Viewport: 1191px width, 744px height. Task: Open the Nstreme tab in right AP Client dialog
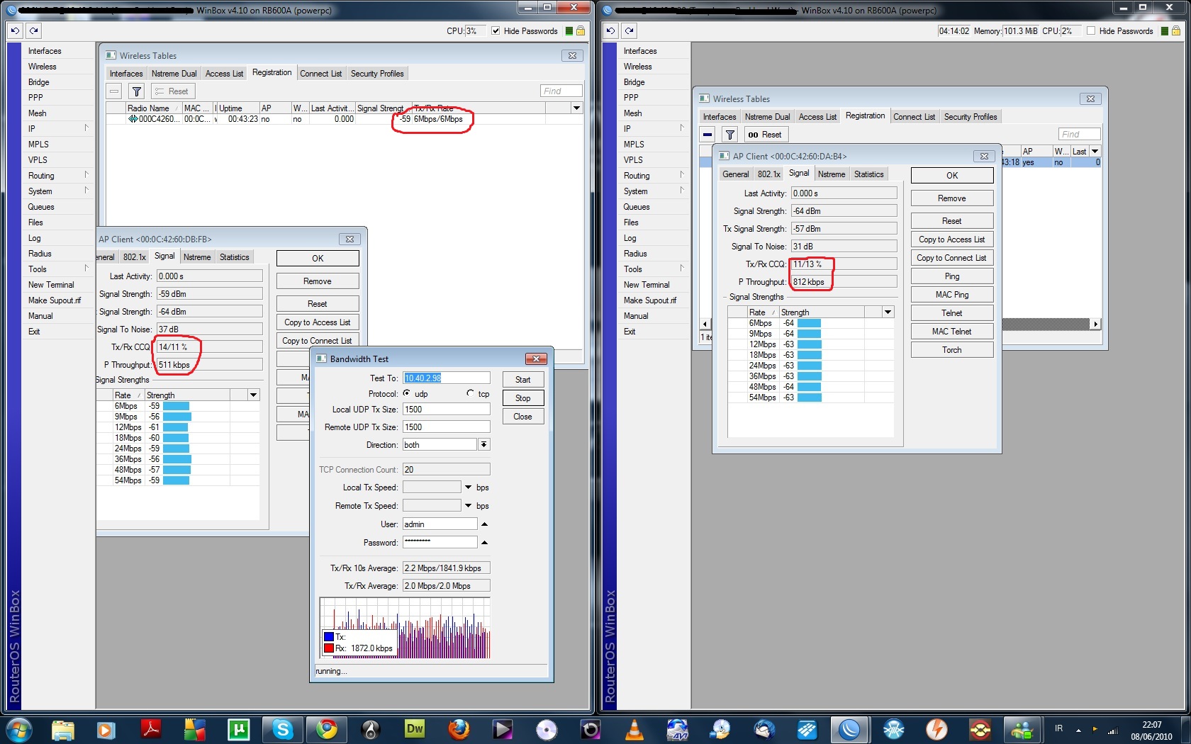[x=831, y=174]
